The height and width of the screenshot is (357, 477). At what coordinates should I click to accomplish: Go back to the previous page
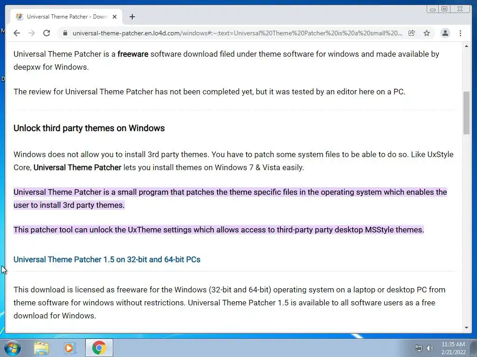[17, 33]
